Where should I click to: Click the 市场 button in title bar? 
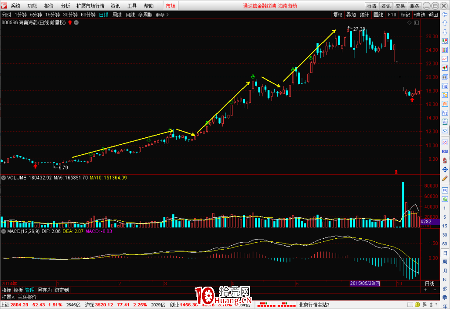[x=171, y=6]
